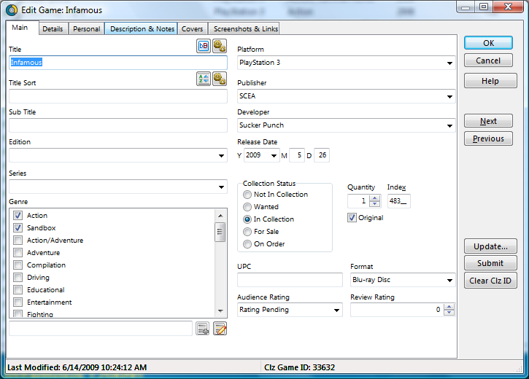
Task: Go to the Previous game
Action: click(489, 138)
